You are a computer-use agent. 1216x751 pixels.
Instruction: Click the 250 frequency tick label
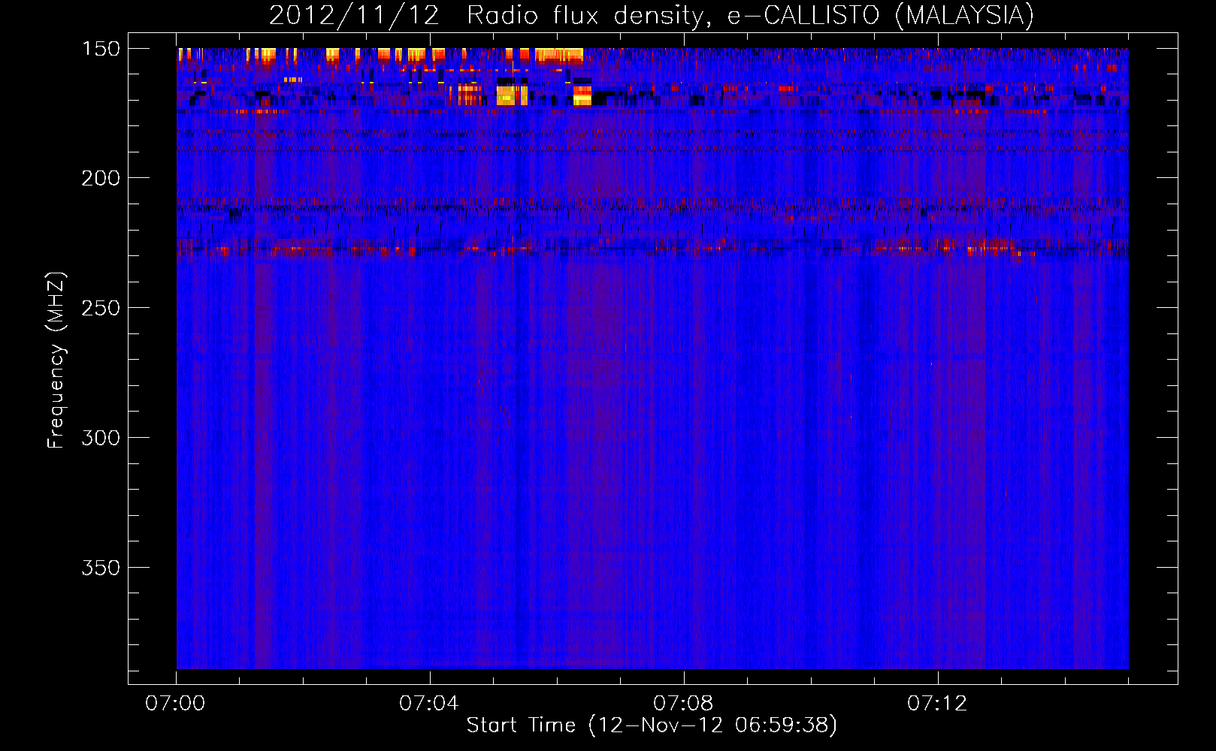click(101, 308)
